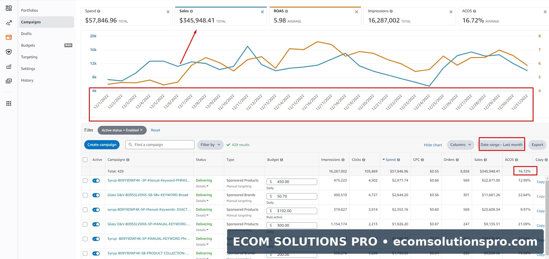Open the bar chart reports icon
The height and width of the screenshot is (259, 549).
point(9,66)
